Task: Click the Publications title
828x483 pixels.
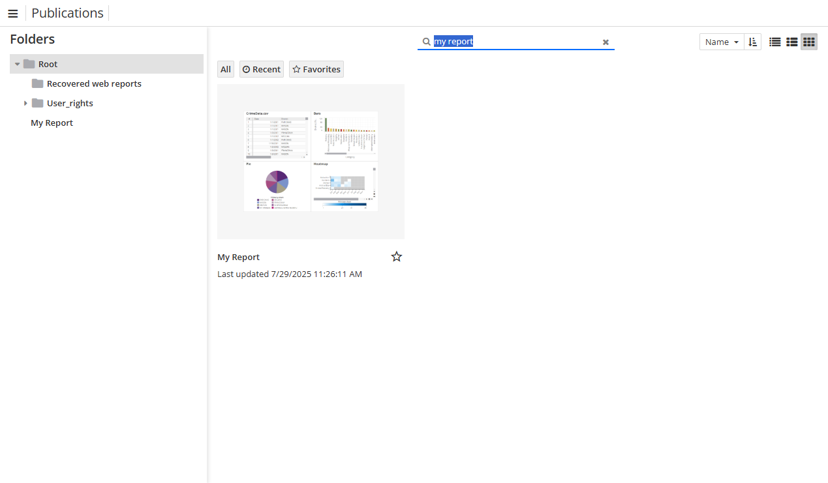Action: (67, 13)
